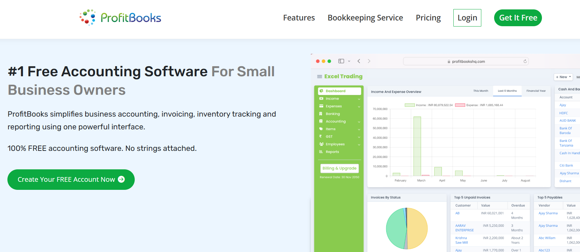Open Abc Willam vendor link
Viewport: 580px width, 252px height.
click(x=547, y=238)
